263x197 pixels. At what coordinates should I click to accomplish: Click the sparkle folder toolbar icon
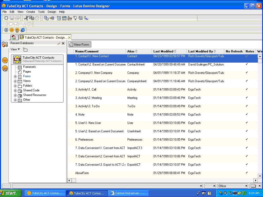(70, 18)
